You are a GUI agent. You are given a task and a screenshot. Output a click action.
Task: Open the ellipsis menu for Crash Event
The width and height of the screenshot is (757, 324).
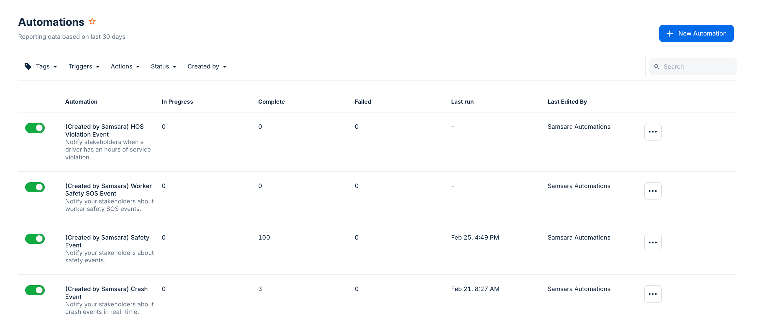(x=653, y=294)
